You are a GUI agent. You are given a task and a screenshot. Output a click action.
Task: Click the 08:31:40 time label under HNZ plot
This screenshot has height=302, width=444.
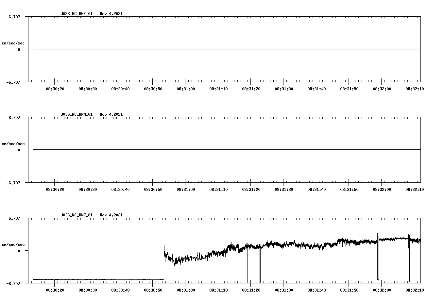(x=316, y=290)
